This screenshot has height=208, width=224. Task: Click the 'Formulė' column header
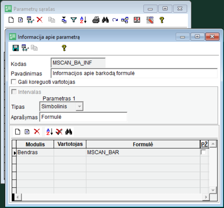(143, 144)
